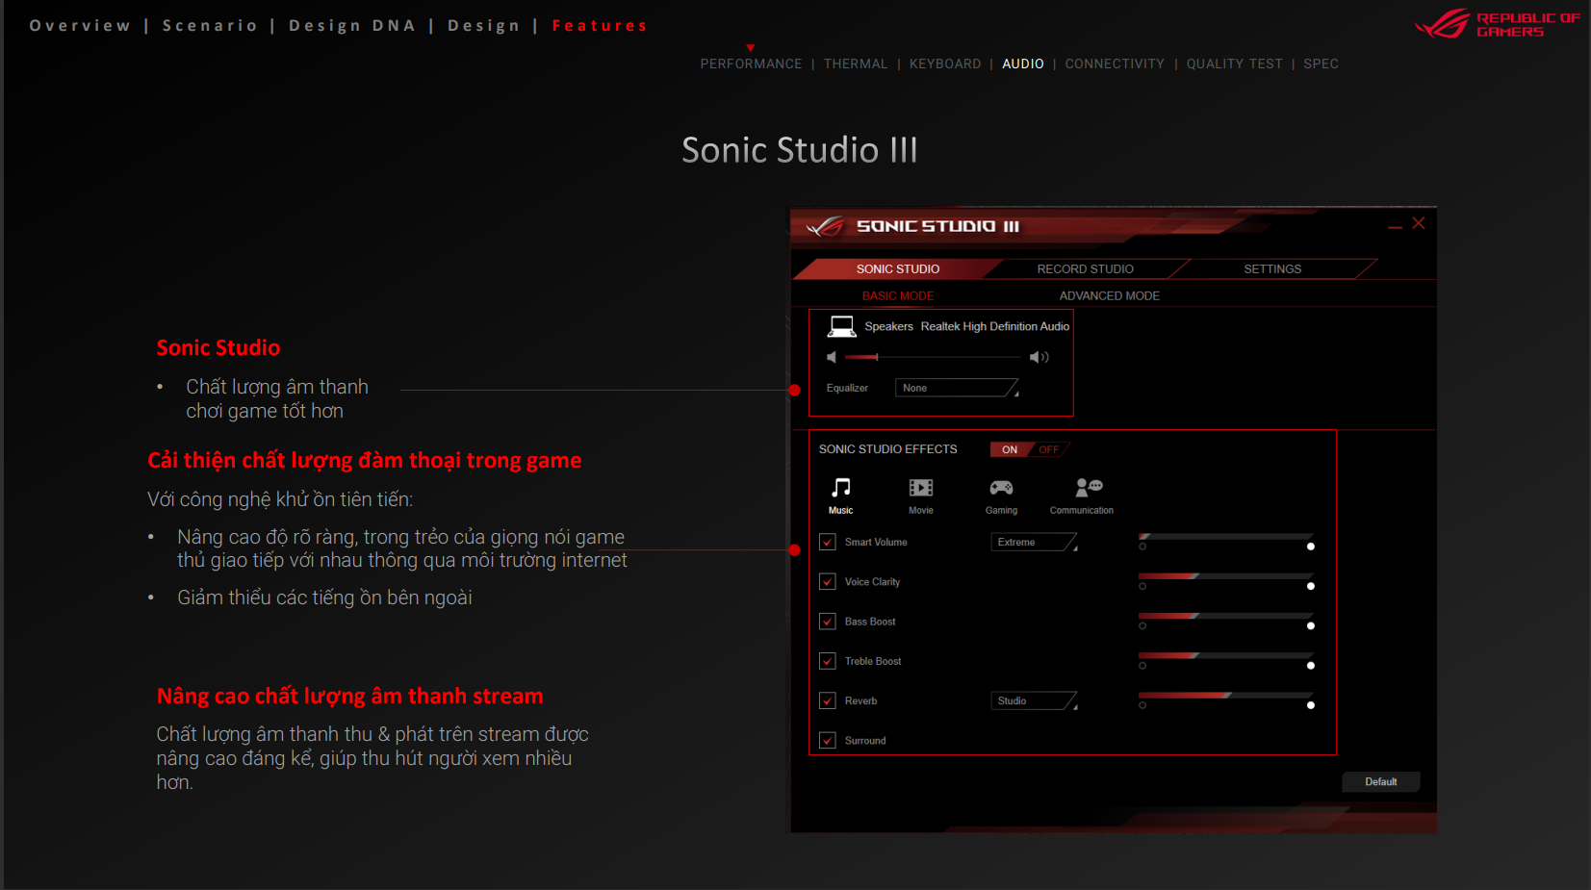The image size is (1591, 890).
Task: Open the Overview section
Action: pyautogui.click(x=80, y=26)
